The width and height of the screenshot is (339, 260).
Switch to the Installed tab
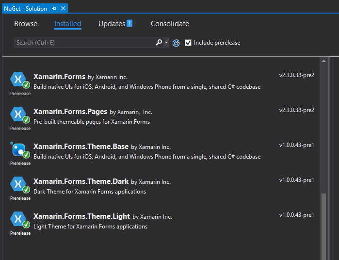tap(68, 24)
